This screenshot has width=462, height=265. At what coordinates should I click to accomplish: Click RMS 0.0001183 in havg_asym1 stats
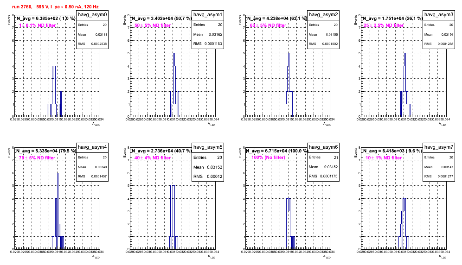point(208,44)
